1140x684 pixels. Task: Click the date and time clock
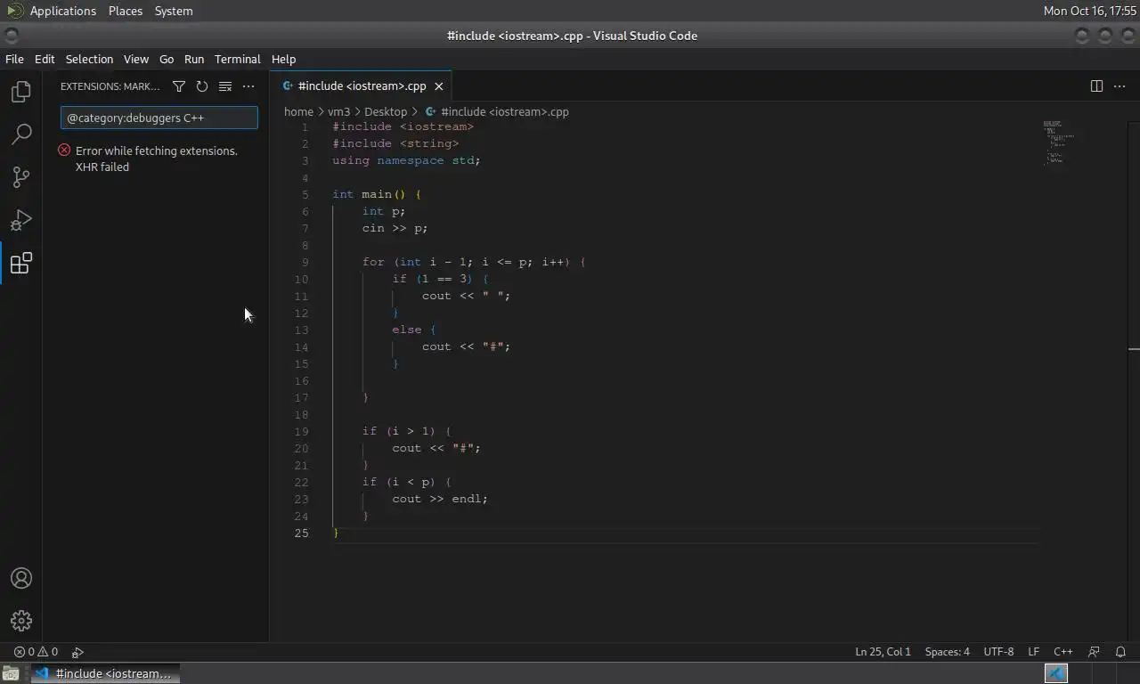click(x=1089, y=11)
